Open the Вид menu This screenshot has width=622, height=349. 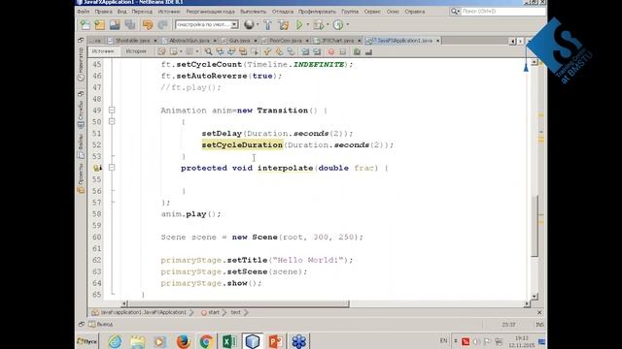[x=121, y=12]
